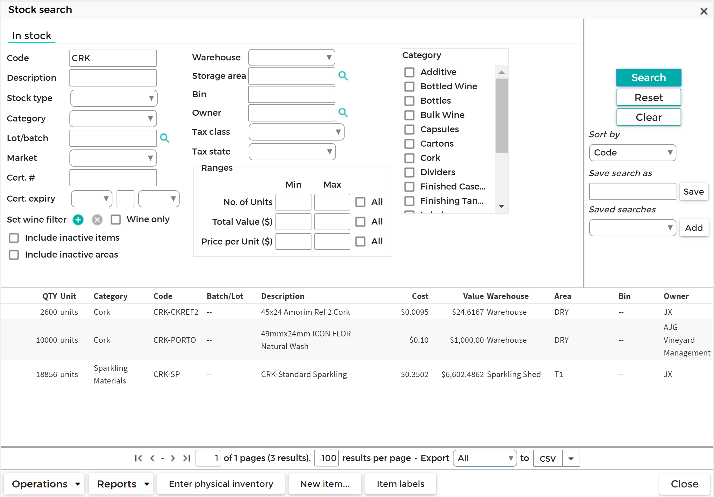Click the CSV export button
Viewport: 714px width, 497px height.
pyautogui.click(x=548, y=458)
